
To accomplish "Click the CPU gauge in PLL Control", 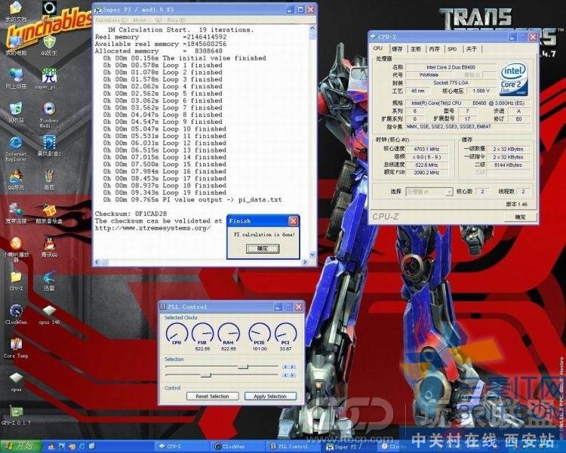I will click(x=177, y=334).
